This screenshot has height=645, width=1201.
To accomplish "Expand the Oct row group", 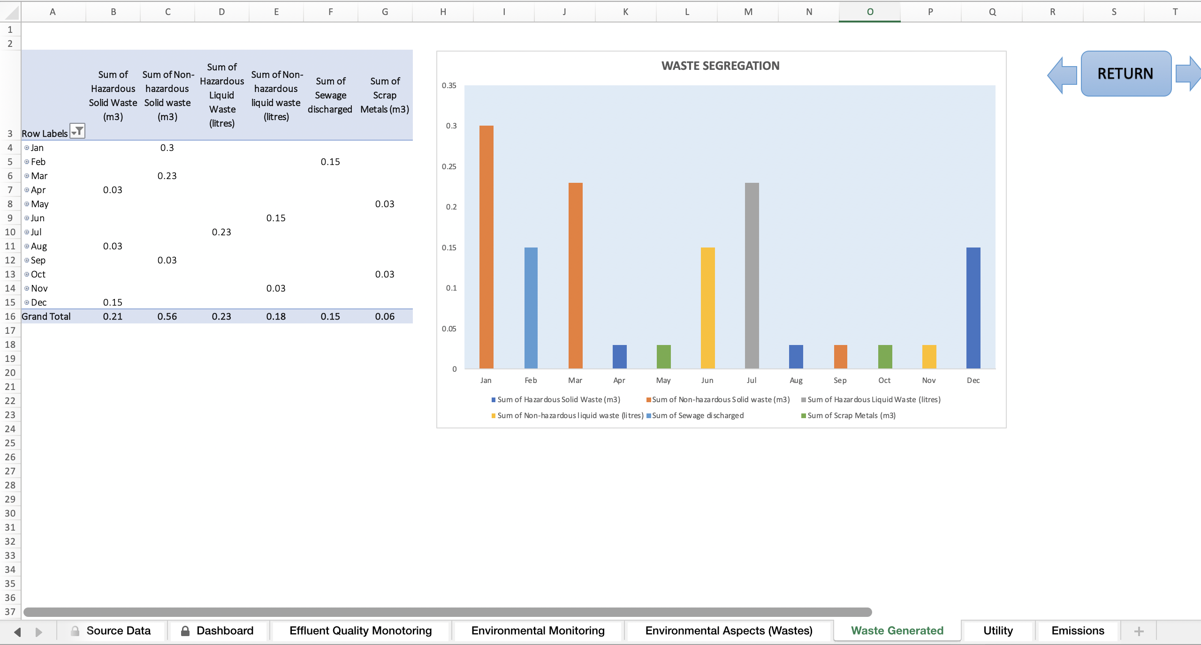I will pos(27,274).
